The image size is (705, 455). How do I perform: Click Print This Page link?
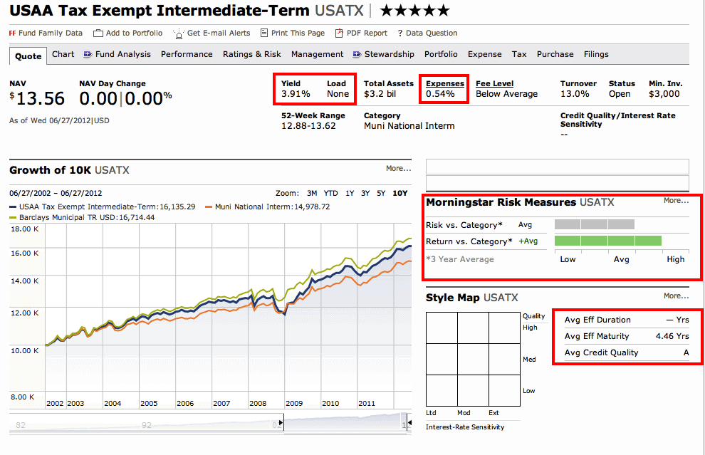298,33
